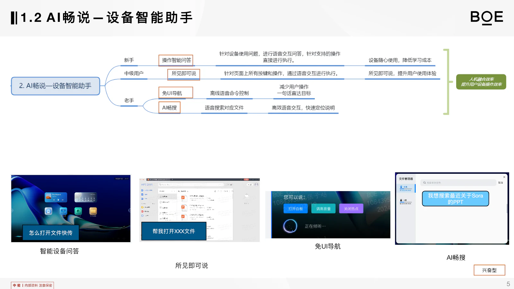The height and width of the screenshot is (289, 514).
Task: Click the BOE logo
Action: (x=486, y=17)
